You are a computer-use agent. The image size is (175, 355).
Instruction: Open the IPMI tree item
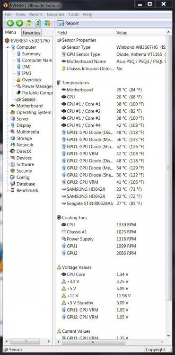[24, 73]
